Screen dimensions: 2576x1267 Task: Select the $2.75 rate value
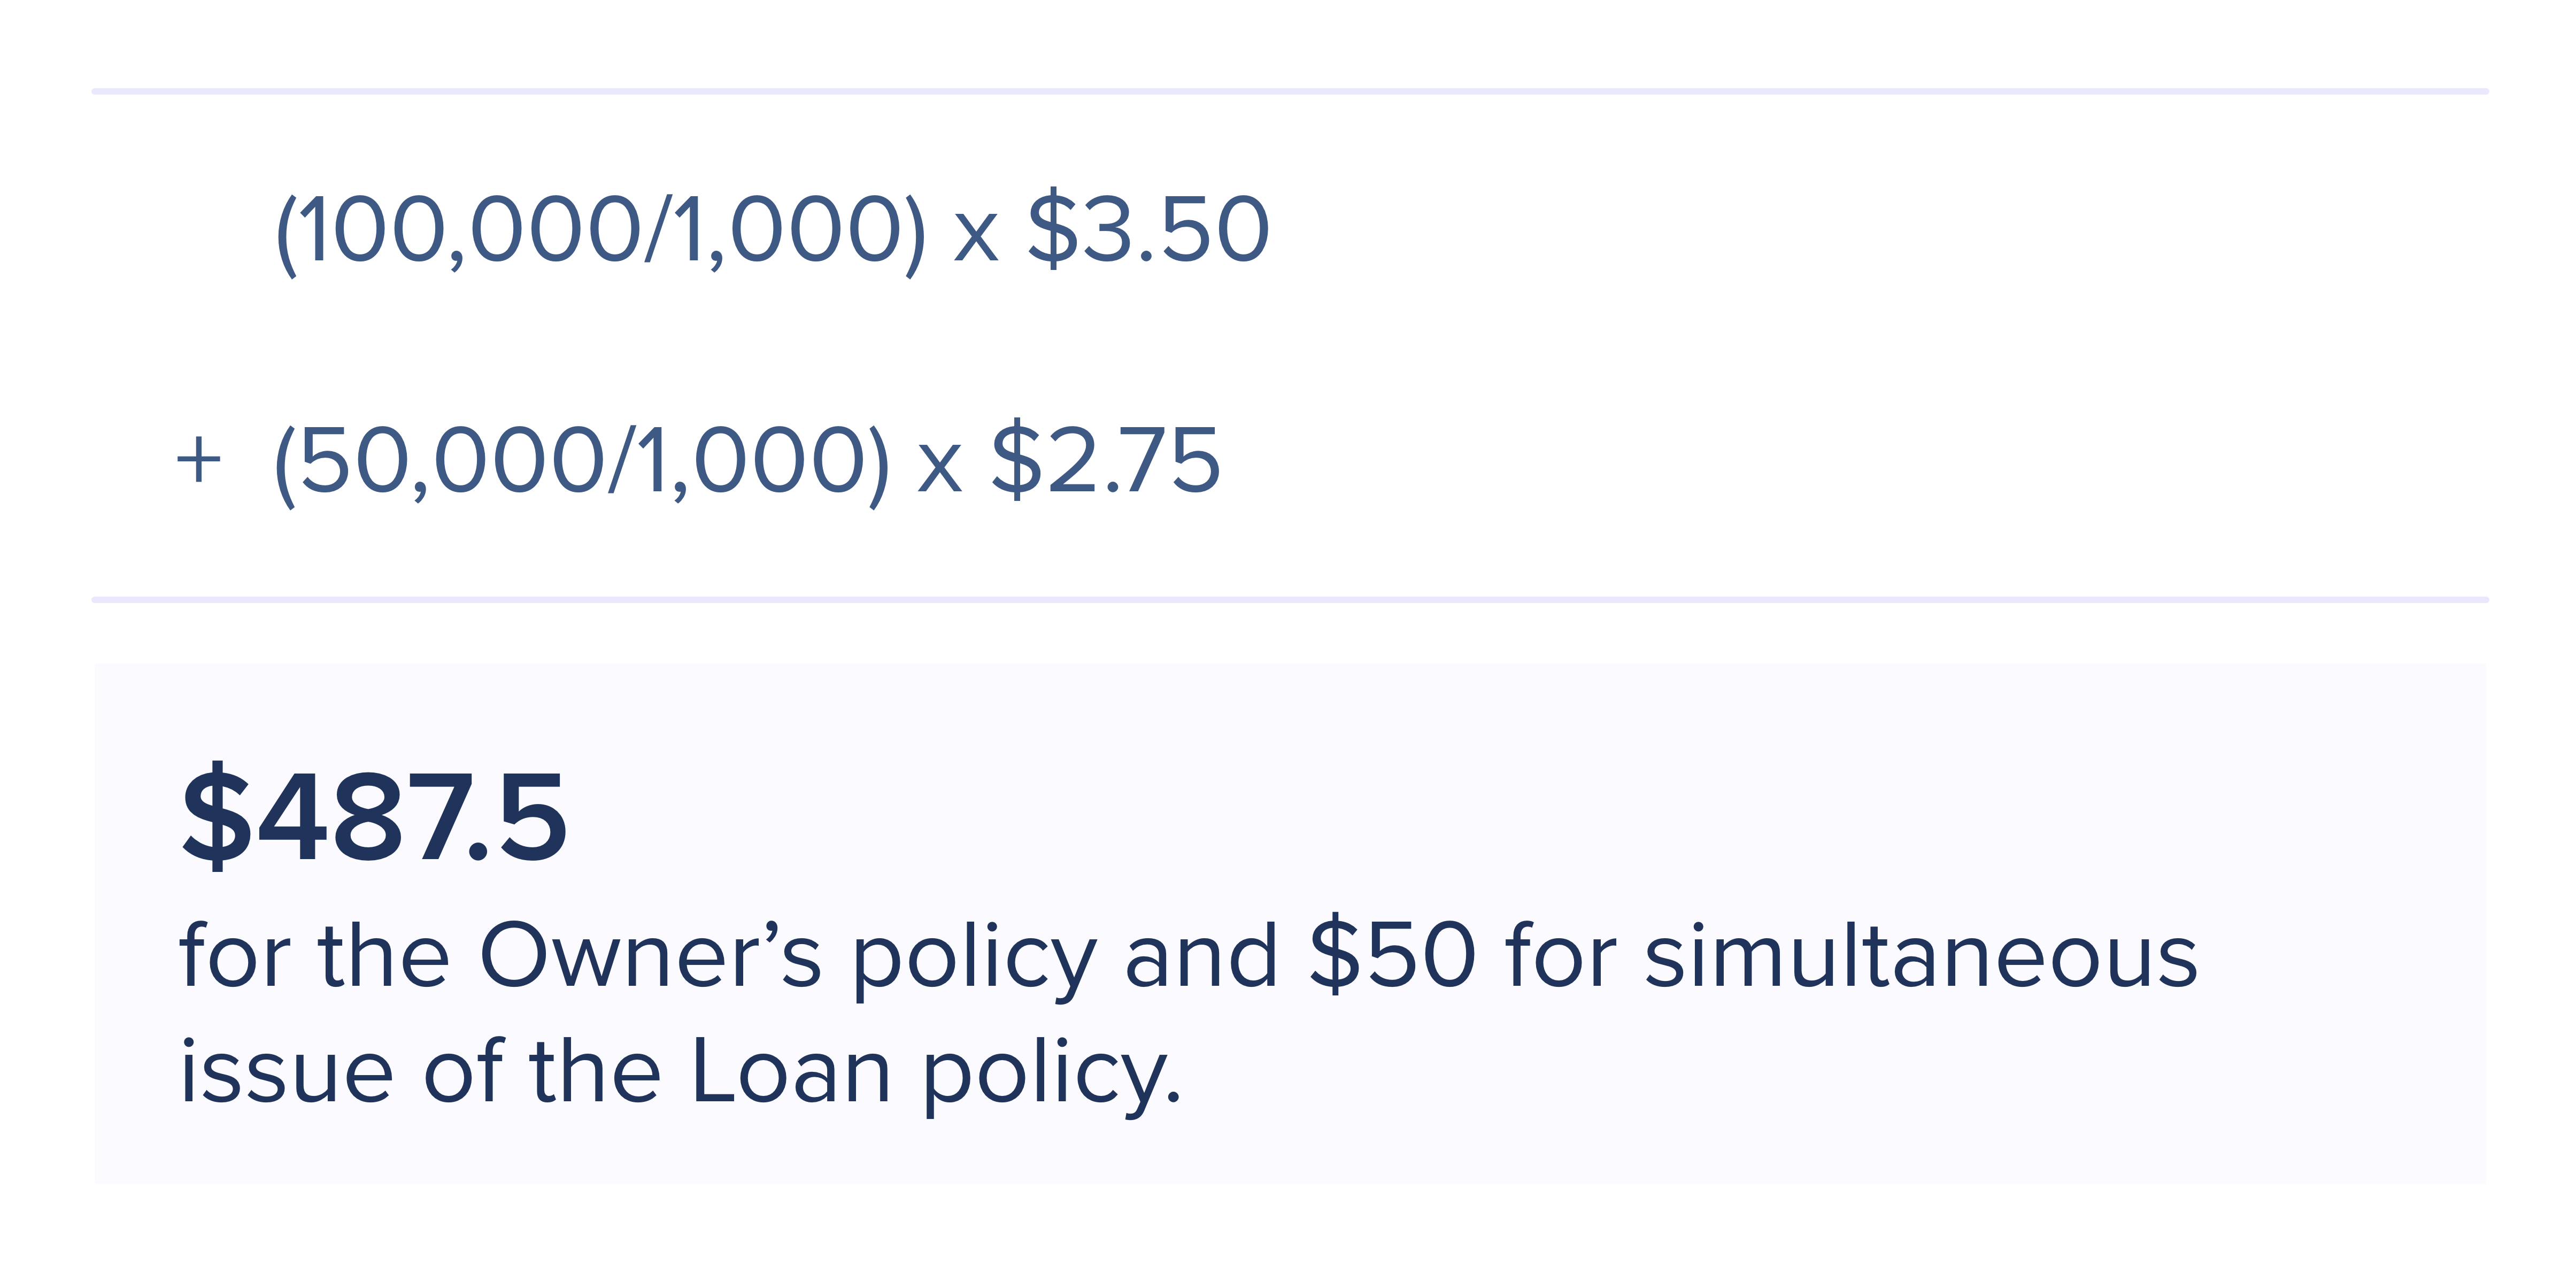[x=1105, y=460]
